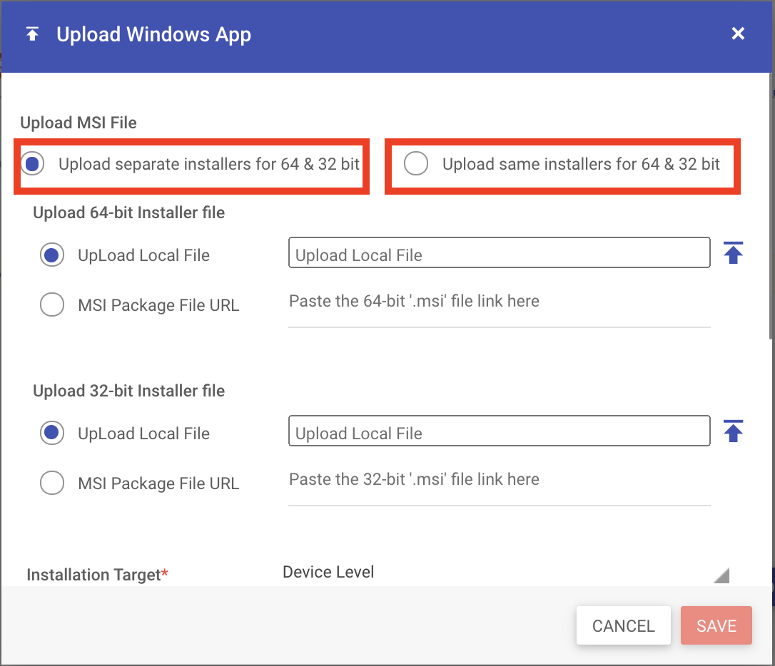Close the Upload Windows App dialog

(738, 34)
